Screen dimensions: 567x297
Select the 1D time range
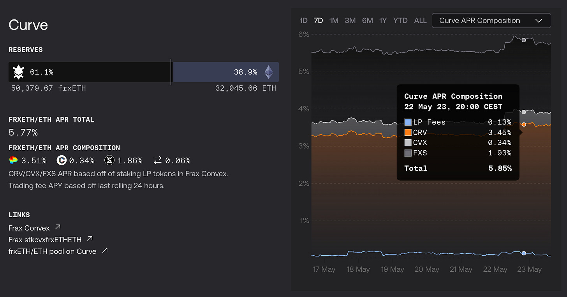[304, 21]
